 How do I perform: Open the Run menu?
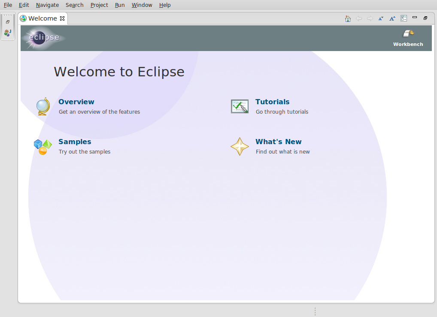tap(120, 5)
